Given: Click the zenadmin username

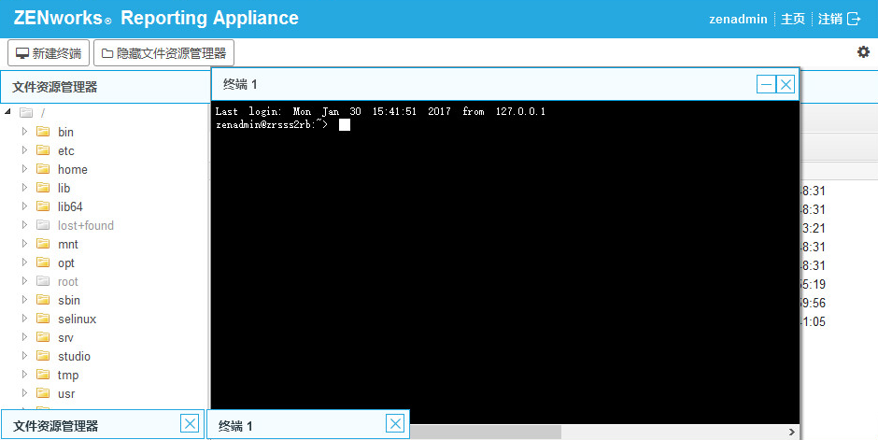Looking at the screenshot, I should point(738,19).
